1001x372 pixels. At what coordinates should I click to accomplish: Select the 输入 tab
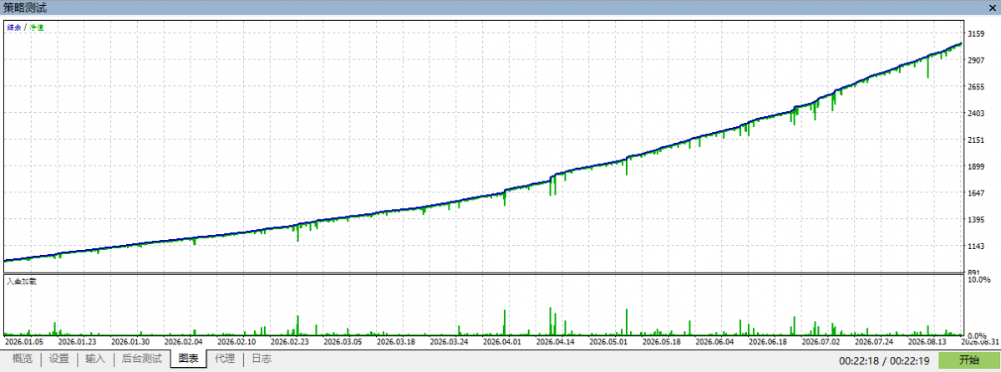pyautogui.click(x=94, y=359)
